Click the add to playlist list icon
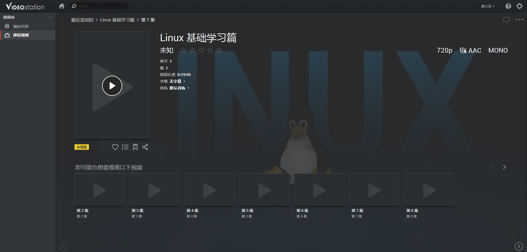Viewport: 527px width, 252px height. [125, 147]
